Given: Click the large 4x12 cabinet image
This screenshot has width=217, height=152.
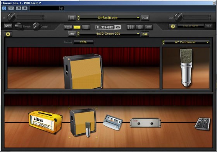Looking at the screenshot, I should [x=83, y=71].
